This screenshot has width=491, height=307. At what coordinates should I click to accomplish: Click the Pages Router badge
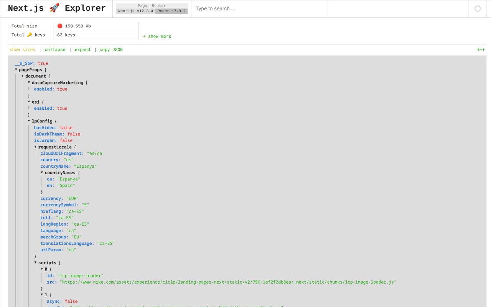pos(151,5)
